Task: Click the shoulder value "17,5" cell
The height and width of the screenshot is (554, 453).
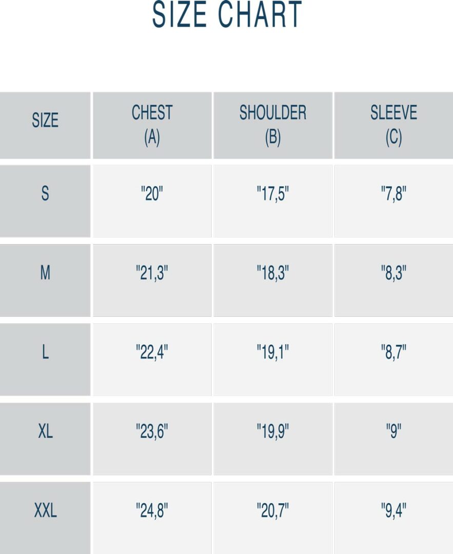Action: [273, 201]
